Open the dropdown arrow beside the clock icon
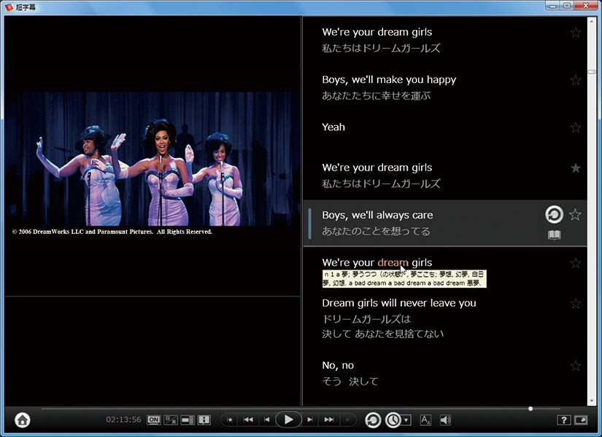Viewport: 602px width, 437px height. [406, 420]
